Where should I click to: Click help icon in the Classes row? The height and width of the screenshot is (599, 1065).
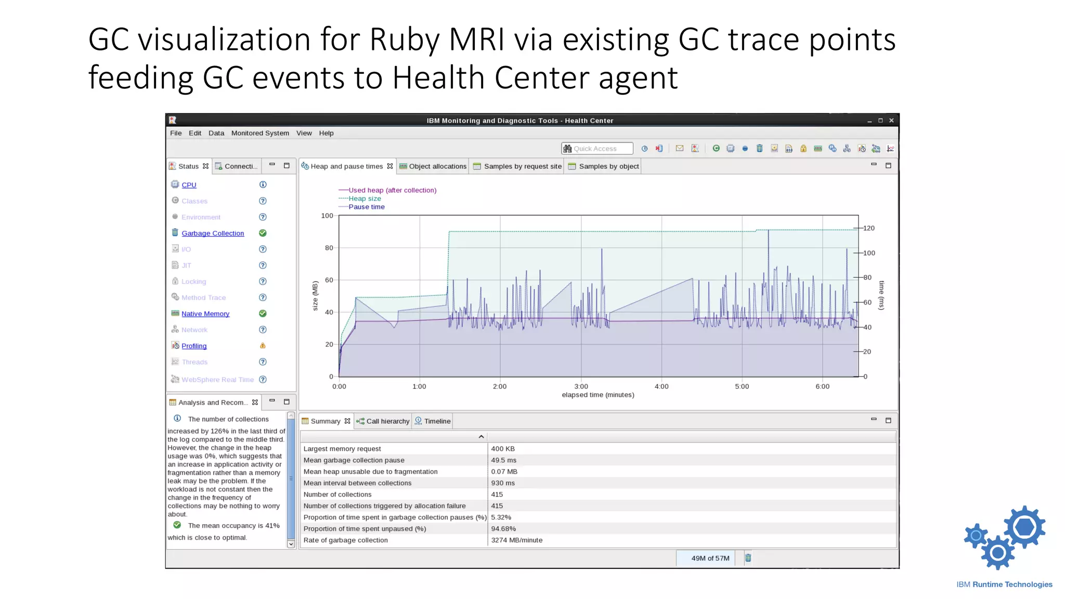coord(263,201)
